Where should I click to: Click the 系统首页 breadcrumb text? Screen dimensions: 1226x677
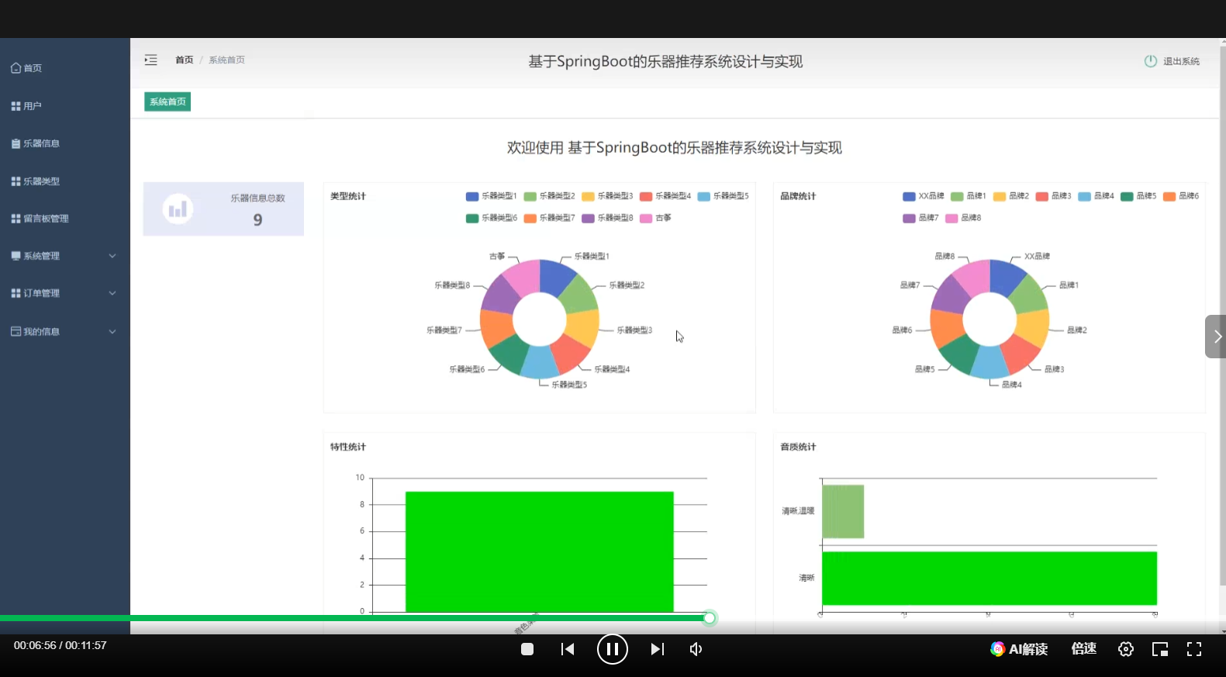[x=226, y=60]
